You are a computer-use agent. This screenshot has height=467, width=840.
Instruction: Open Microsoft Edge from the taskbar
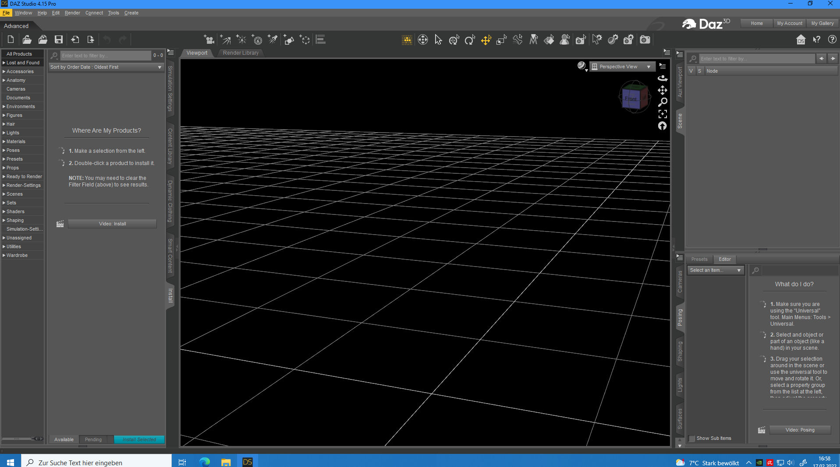click(x=205, y=462)
